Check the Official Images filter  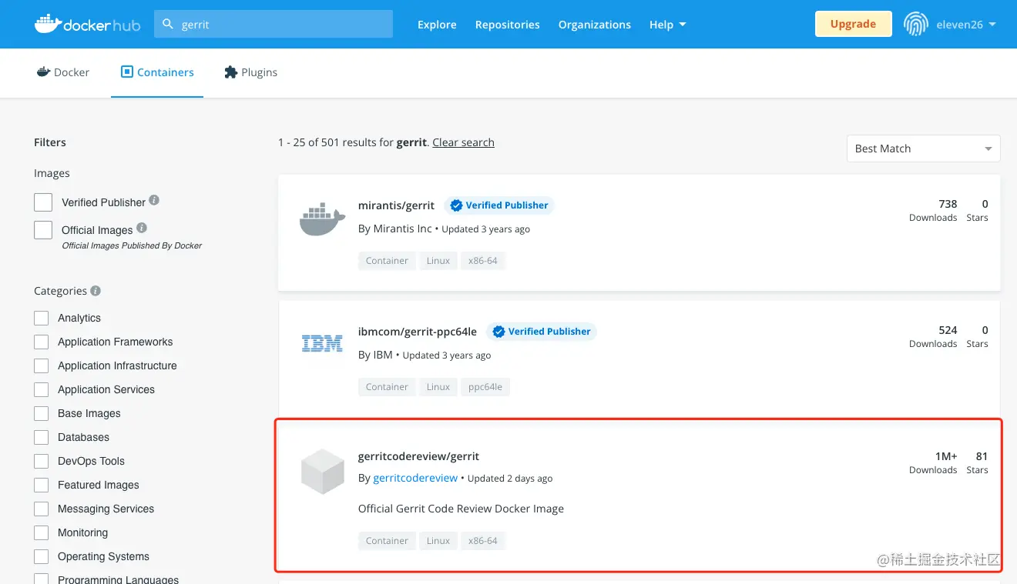coord(42,229)
